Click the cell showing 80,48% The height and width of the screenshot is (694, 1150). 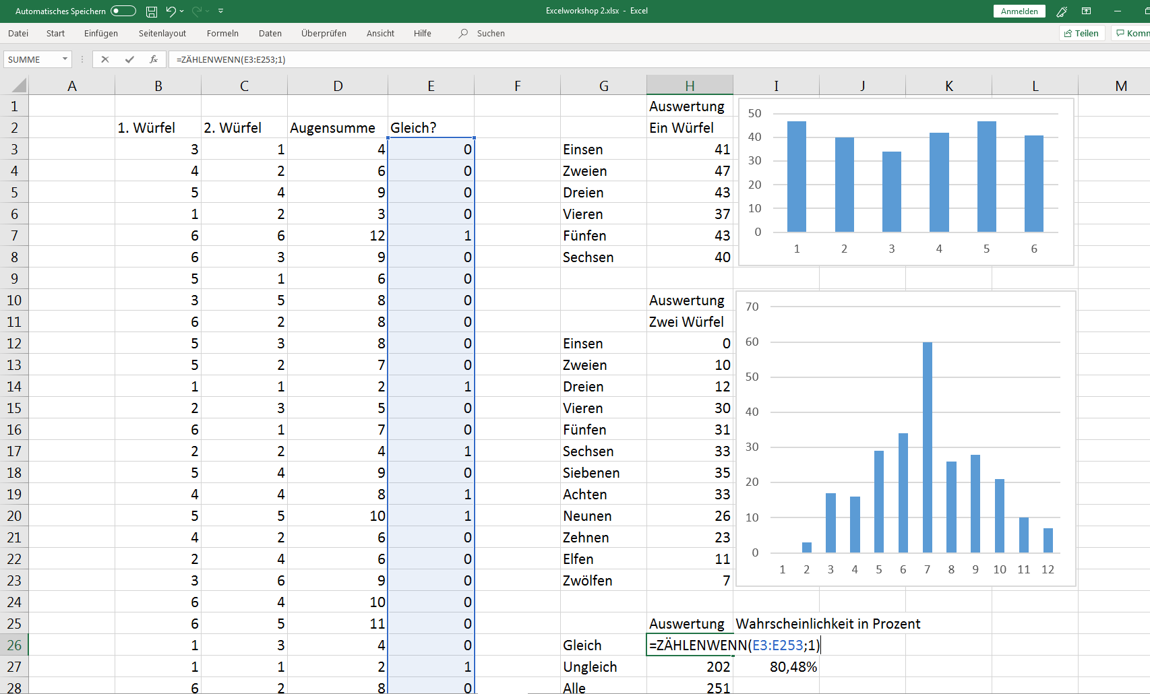click(776, 666)
